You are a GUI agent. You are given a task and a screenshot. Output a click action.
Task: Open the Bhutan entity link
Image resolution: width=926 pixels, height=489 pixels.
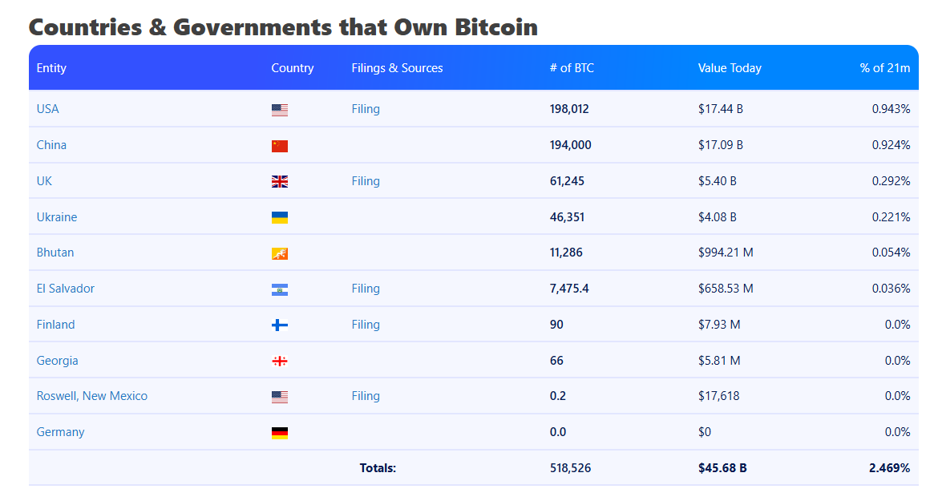tap(55, 253)
